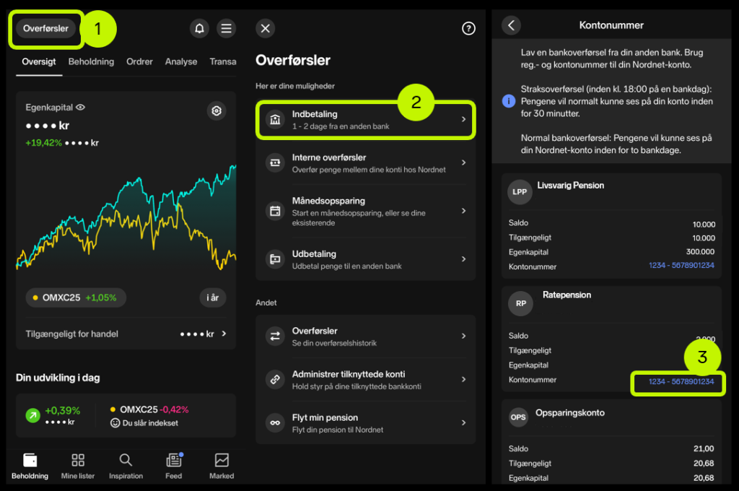739x491 pixels.
Task: Close the Overførsler panel with X
Action: coord(266,28)
